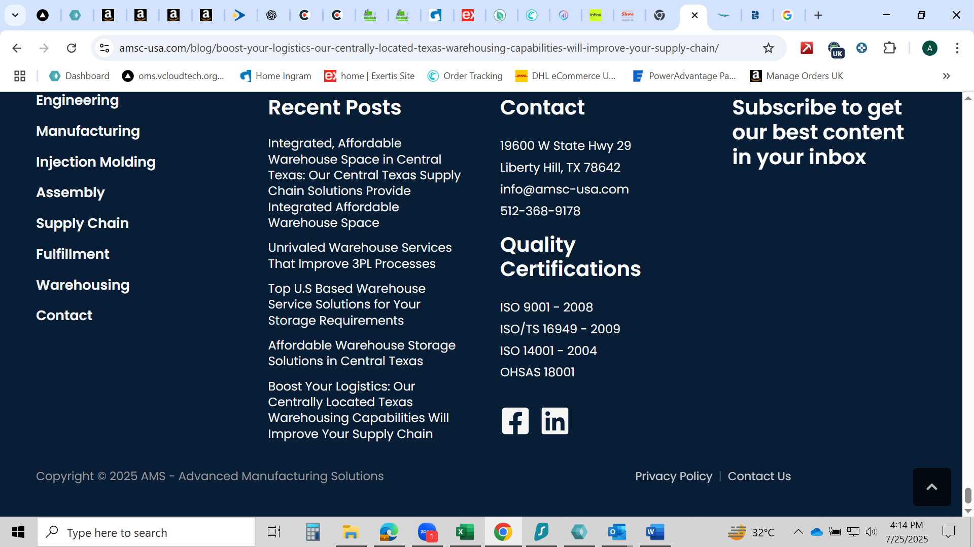Open the Facebook social icon
Image resolution: width=974 pixels, height=547 pixels.
515,421
